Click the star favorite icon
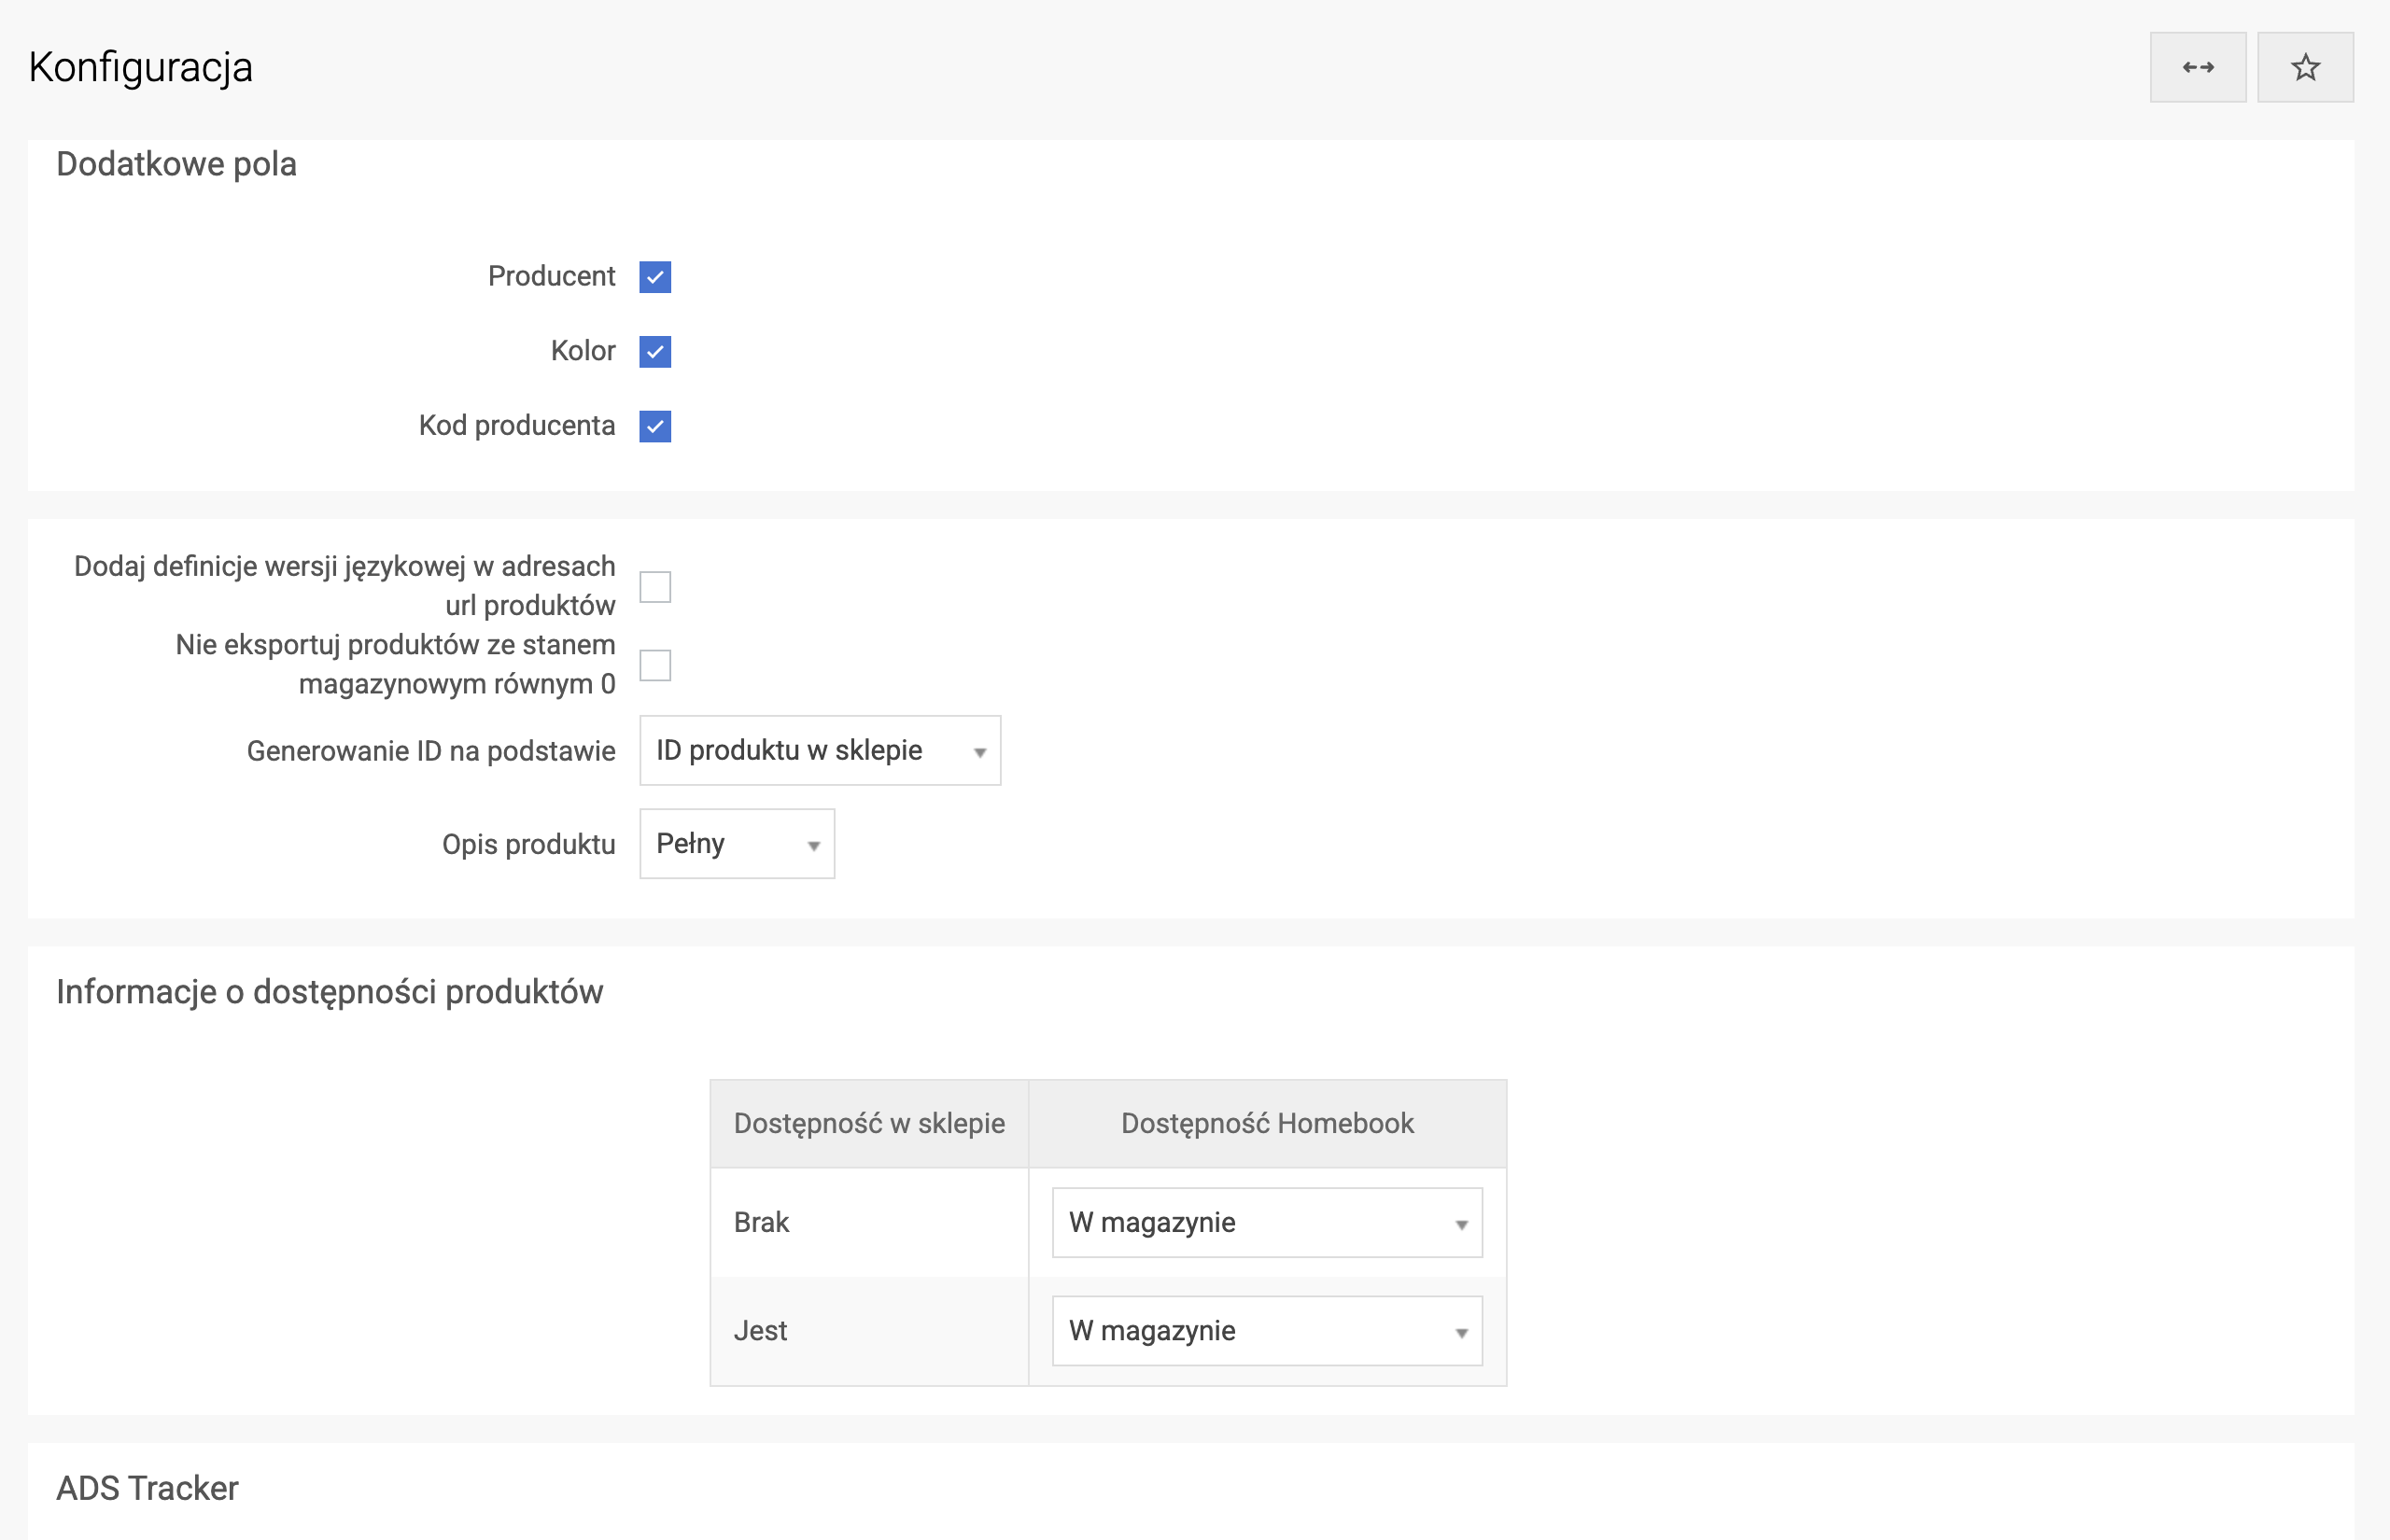The image size is (2390, 1540). (x=2305, y=67)
